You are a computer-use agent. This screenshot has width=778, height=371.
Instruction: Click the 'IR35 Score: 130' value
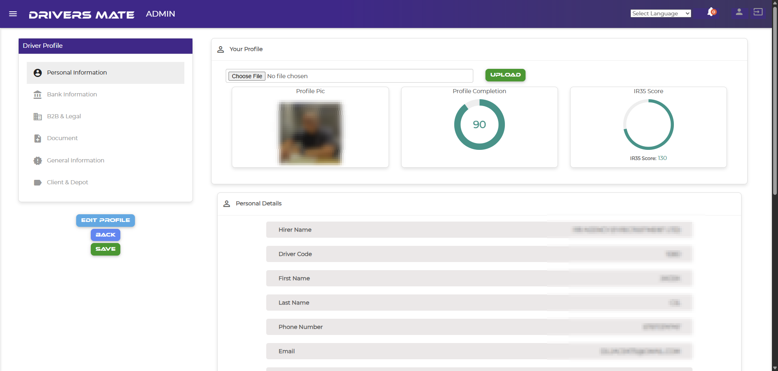648,158
